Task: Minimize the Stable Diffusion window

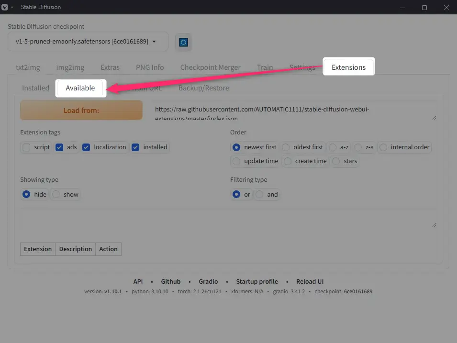Action: 402,8
